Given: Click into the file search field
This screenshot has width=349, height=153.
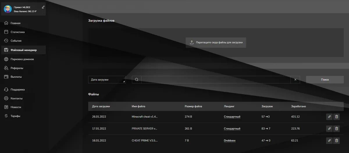Looking at the screenshot, I should pyautogui.click(x=216, y=80).
